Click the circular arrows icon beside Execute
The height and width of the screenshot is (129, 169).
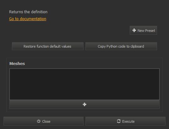coord(119,121)
